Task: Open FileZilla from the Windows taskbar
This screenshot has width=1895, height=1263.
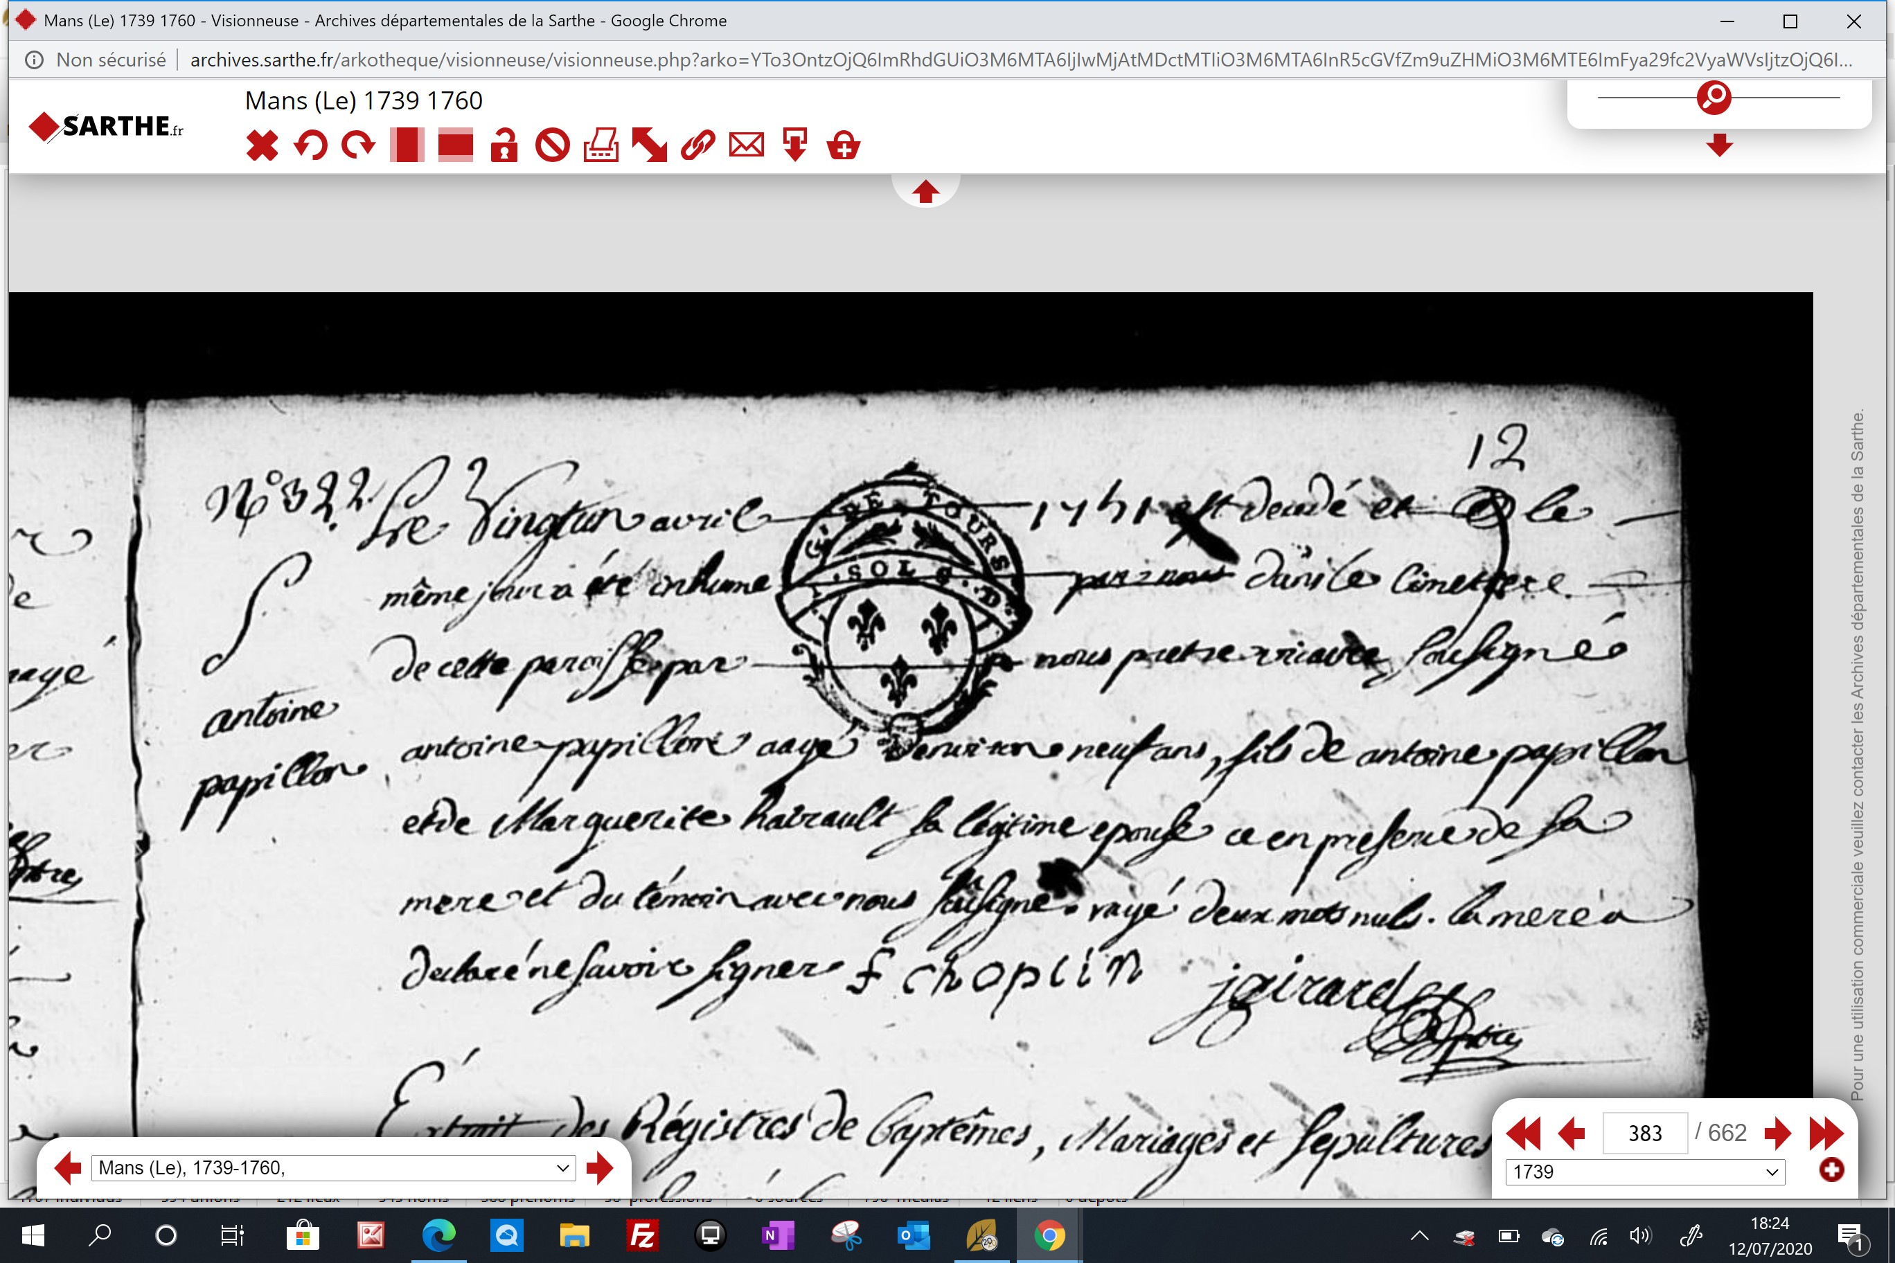Action: [642, 1235]
